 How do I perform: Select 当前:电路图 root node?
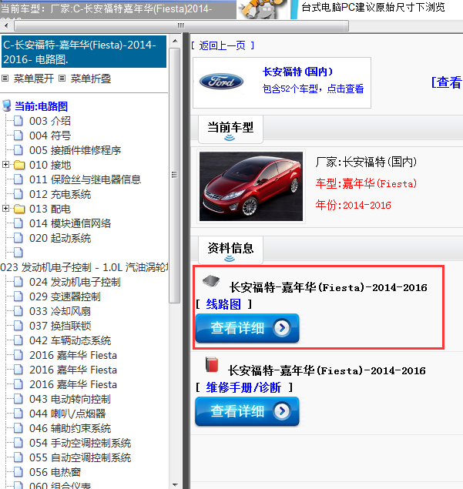(41, 106)
